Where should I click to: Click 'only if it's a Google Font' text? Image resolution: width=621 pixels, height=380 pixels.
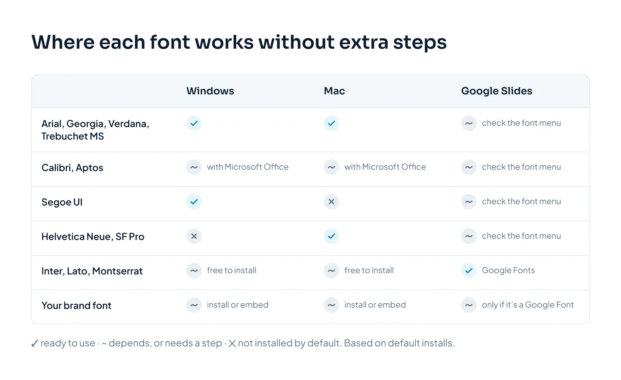[x=528, y=305]
